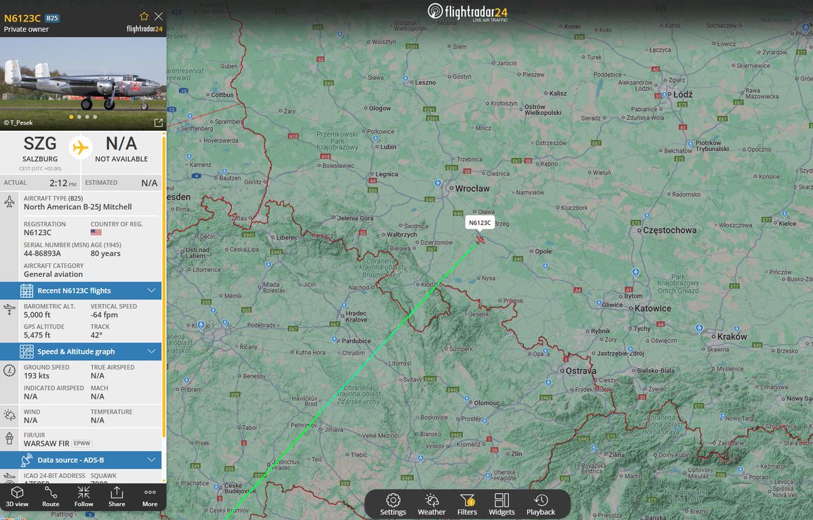Click 'North American B-25J Mitchell' text
The height and width of the screenshot is (520, 813).
[x=78, y=207]
